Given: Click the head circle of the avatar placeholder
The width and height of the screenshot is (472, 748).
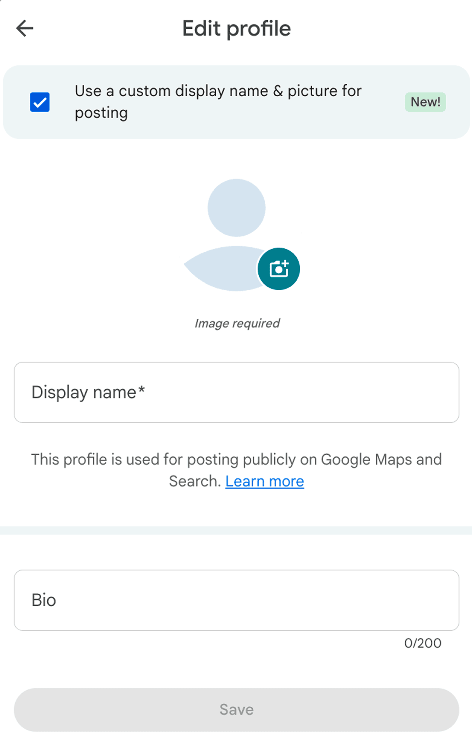Looking at the screenshot, I should pyautogui.click(x=237, y=208).
